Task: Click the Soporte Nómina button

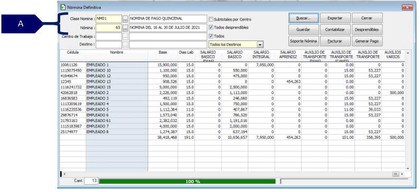Action: point(304,42)
